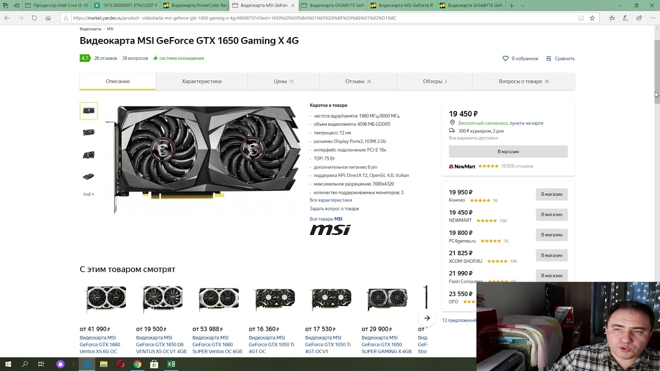Add product to В избранное heart
Image resolution: width=660 pixels, height=371 pixels.
coord(520,58)
